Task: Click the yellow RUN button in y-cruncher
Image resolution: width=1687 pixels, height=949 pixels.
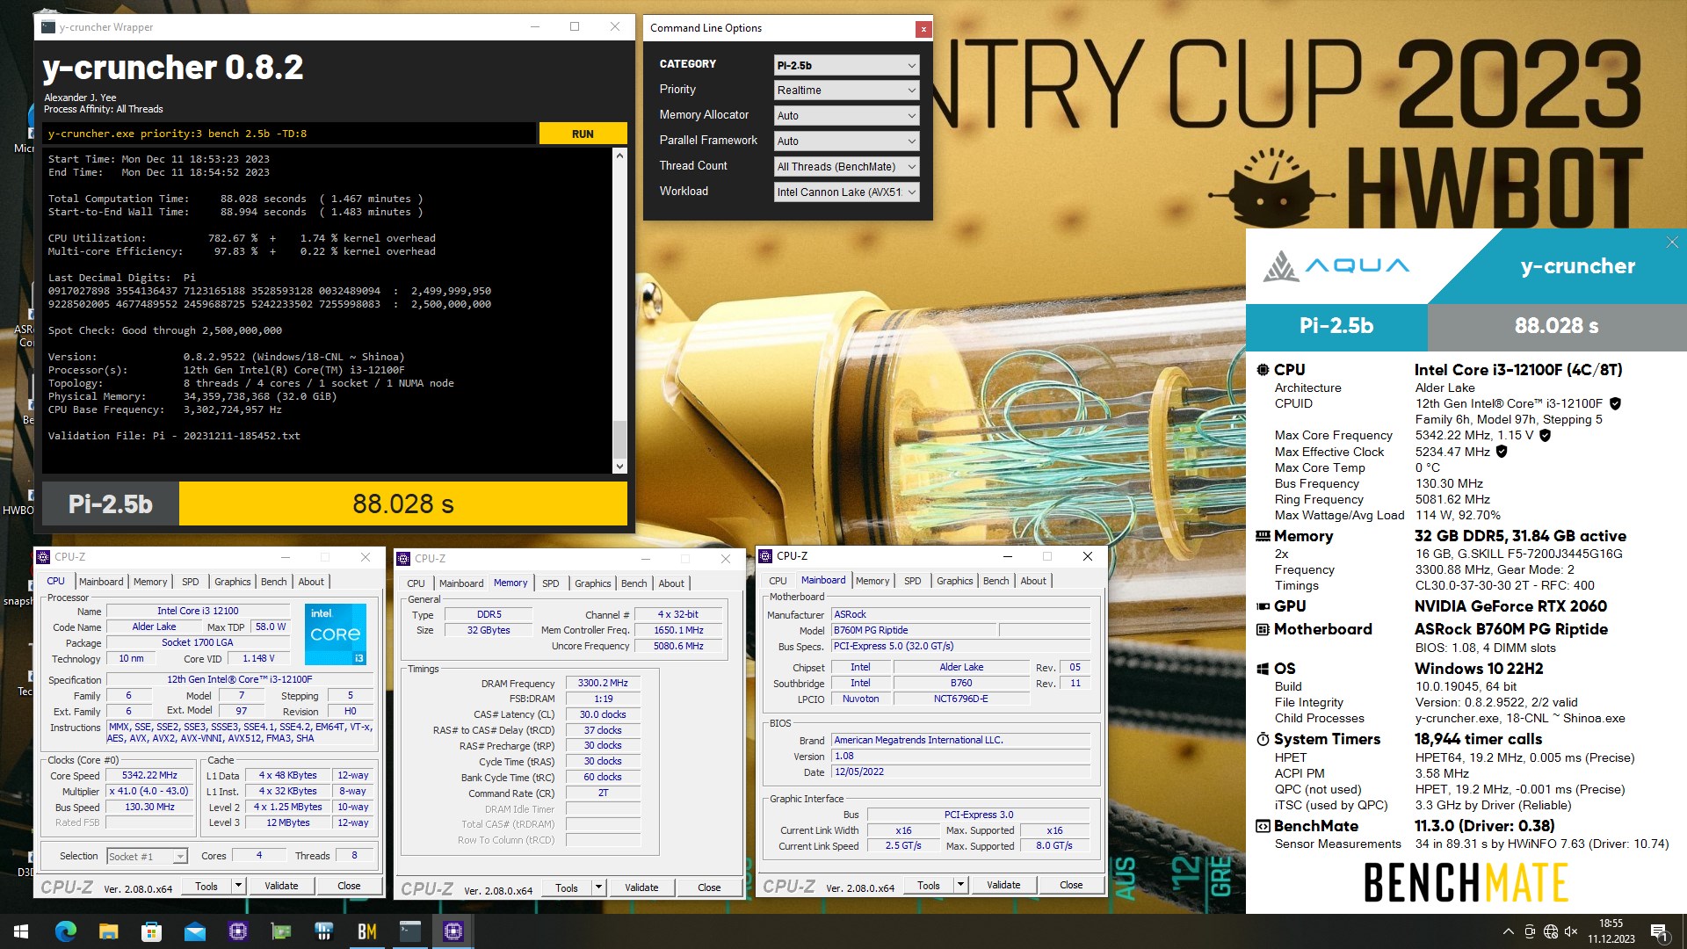Action: pyautogui.click(x=583, y=134)
